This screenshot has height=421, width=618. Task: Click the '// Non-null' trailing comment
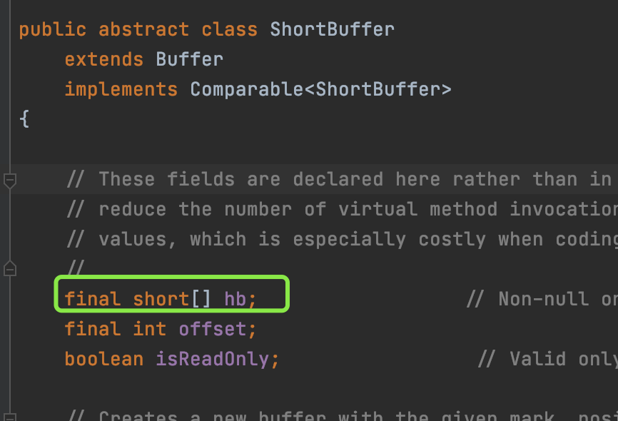tap(542, 299)
